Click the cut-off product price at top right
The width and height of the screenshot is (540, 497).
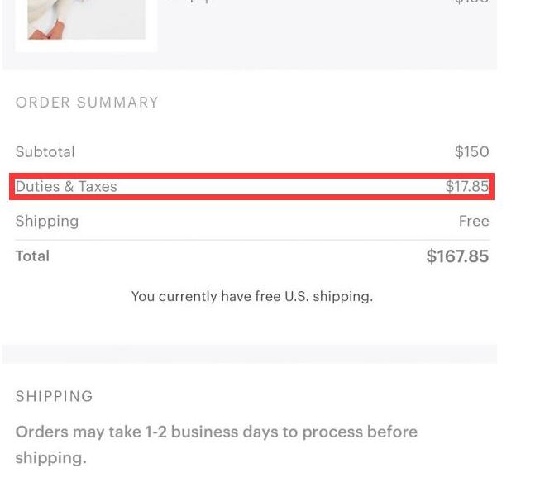click(471, 2)
